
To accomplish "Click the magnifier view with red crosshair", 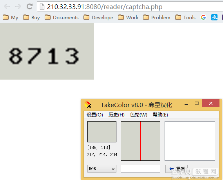I will tap(141, 141).
